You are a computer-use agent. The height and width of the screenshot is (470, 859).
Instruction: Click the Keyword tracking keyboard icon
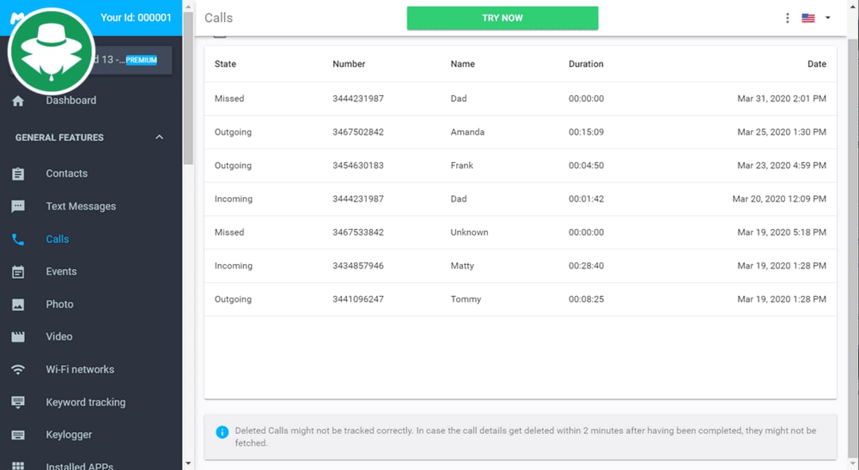(x=18, y=402)
